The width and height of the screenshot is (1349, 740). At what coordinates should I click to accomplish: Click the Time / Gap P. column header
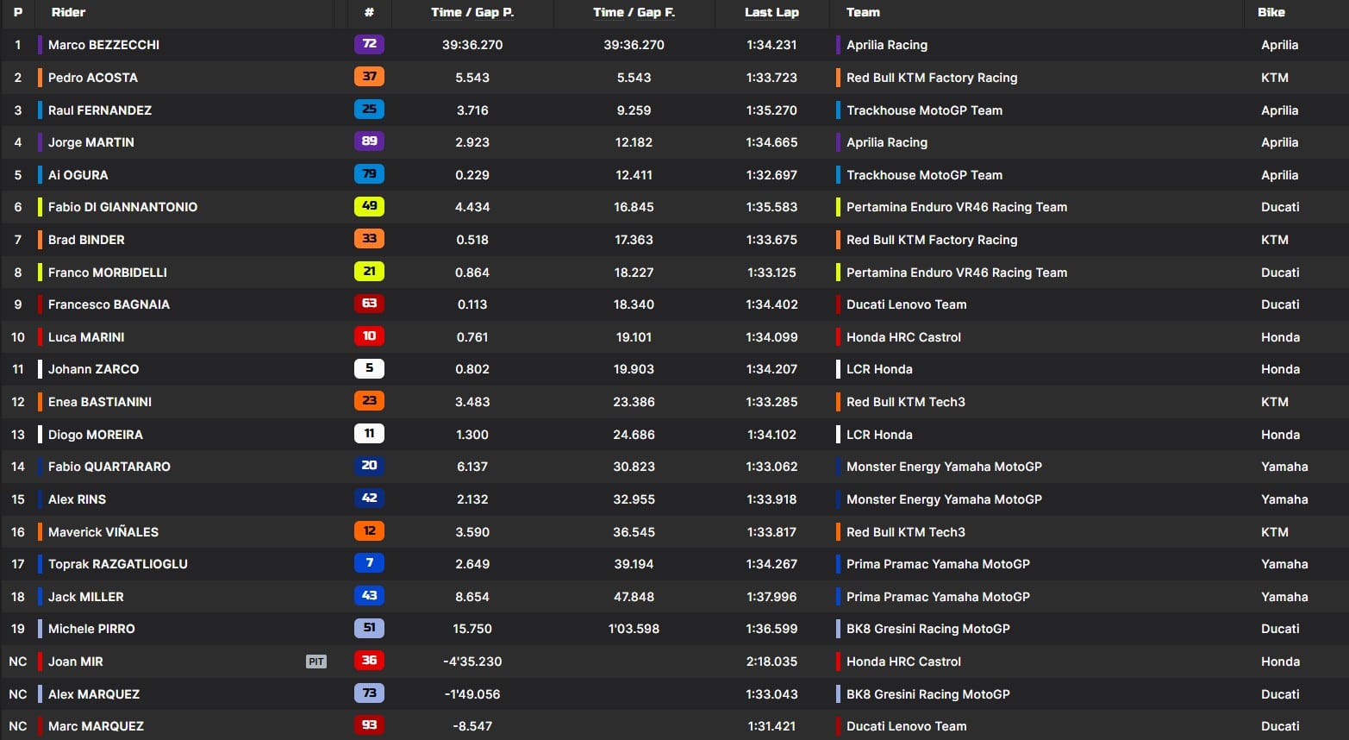pos(472,12)
